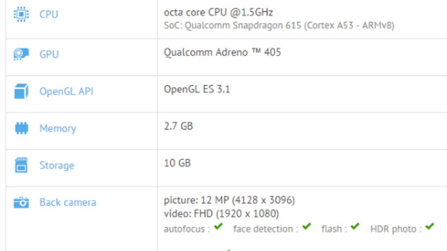
Task: Click the OpenGL ES 3.1 value
Action: pyautogui.click(x=197, y=90)
